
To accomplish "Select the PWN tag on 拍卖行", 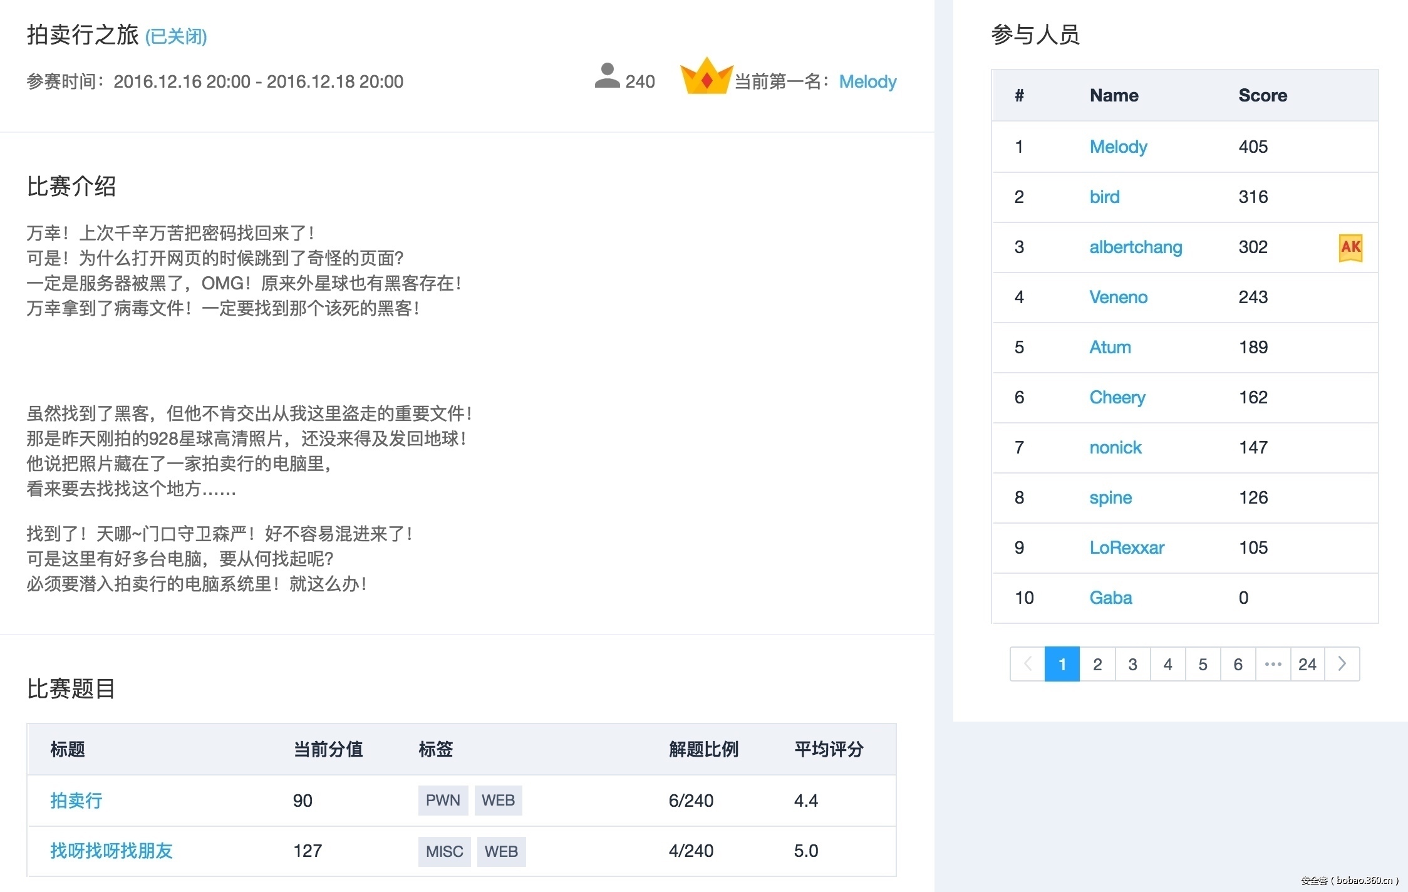I will point(442,801).
